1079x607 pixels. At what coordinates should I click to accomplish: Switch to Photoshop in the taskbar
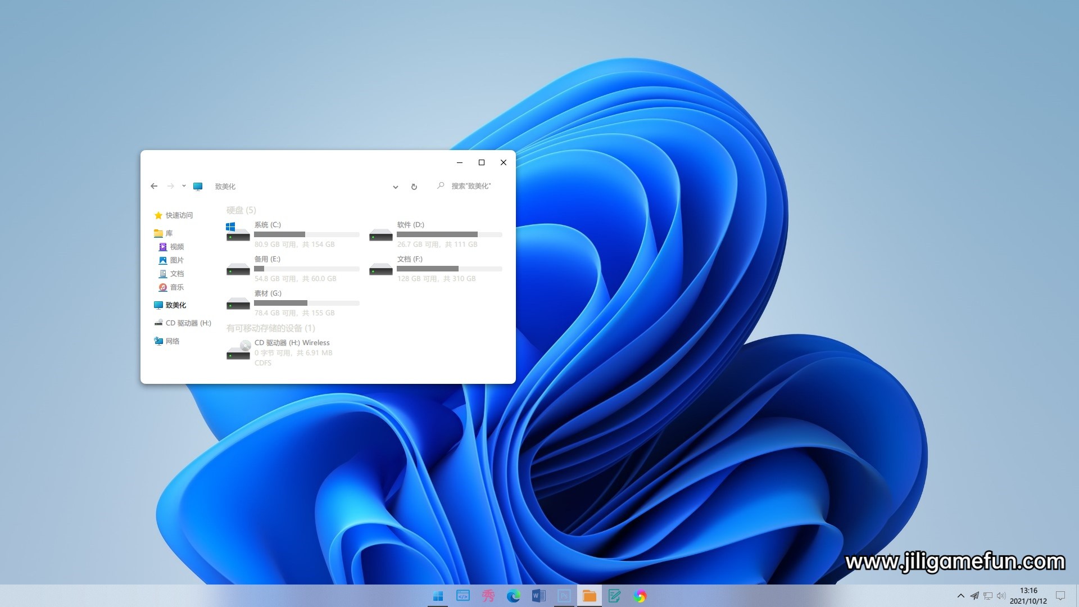click(x=564, y=596)
